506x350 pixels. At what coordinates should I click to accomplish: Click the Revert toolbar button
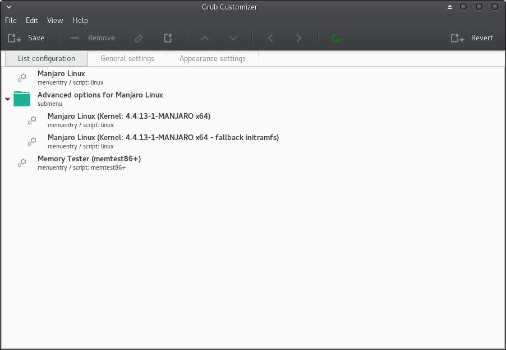[472, 38]
